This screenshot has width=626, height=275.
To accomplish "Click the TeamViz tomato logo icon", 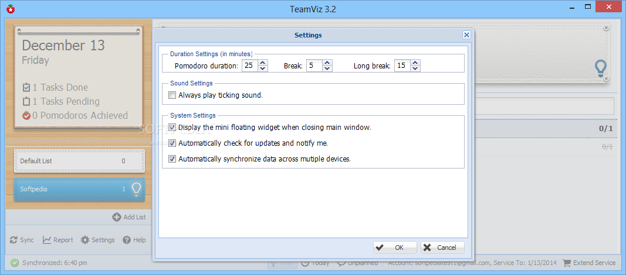I will point(11,8).
